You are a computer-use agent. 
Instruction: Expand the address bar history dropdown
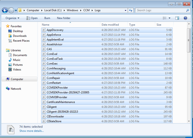tap(125, 10)
